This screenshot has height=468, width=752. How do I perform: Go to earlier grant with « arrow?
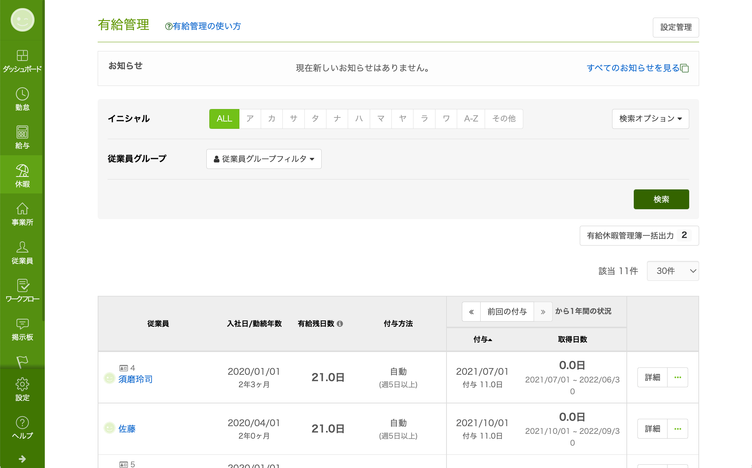click(x=471, y=312)
